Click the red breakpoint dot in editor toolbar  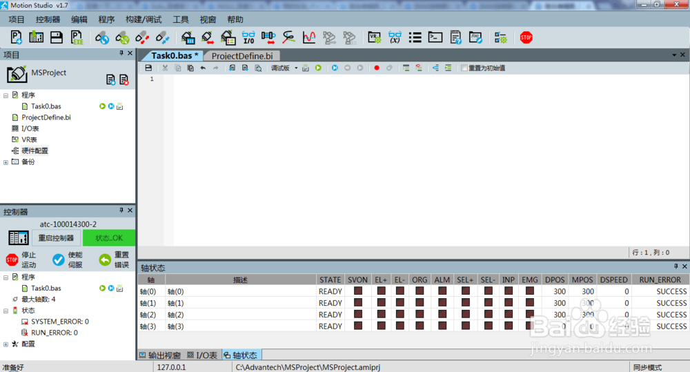pos(377,68)
